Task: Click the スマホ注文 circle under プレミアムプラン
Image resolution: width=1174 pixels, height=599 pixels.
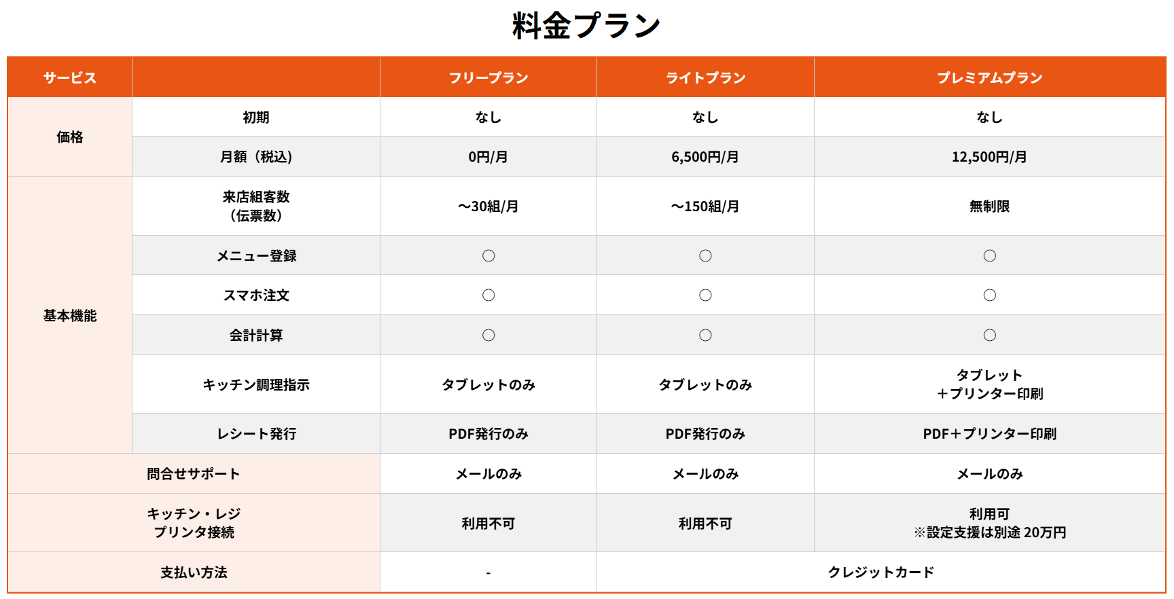Action: pyautogui.click(x=989, y=295)
